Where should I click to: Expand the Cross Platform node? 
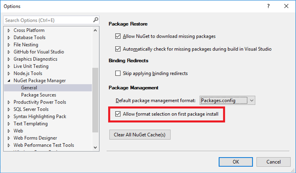(9, 30)
